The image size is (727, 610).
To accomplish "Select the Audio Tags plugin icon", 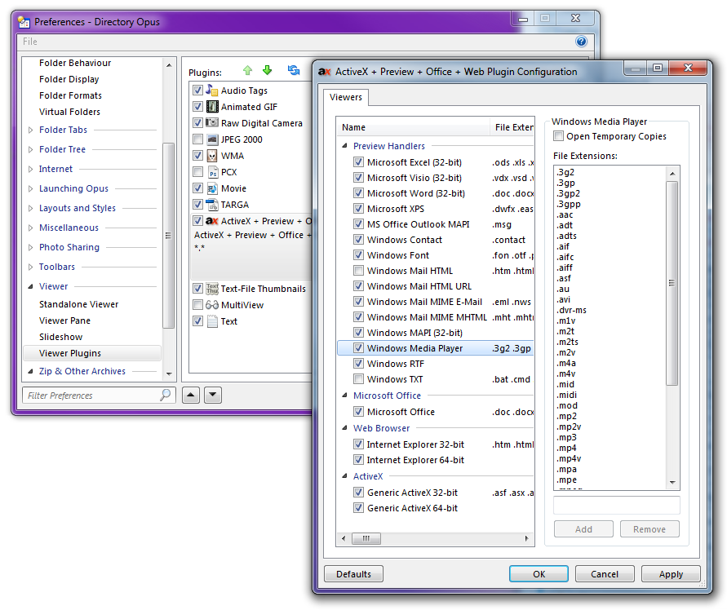I will click(x=212, y=91).
